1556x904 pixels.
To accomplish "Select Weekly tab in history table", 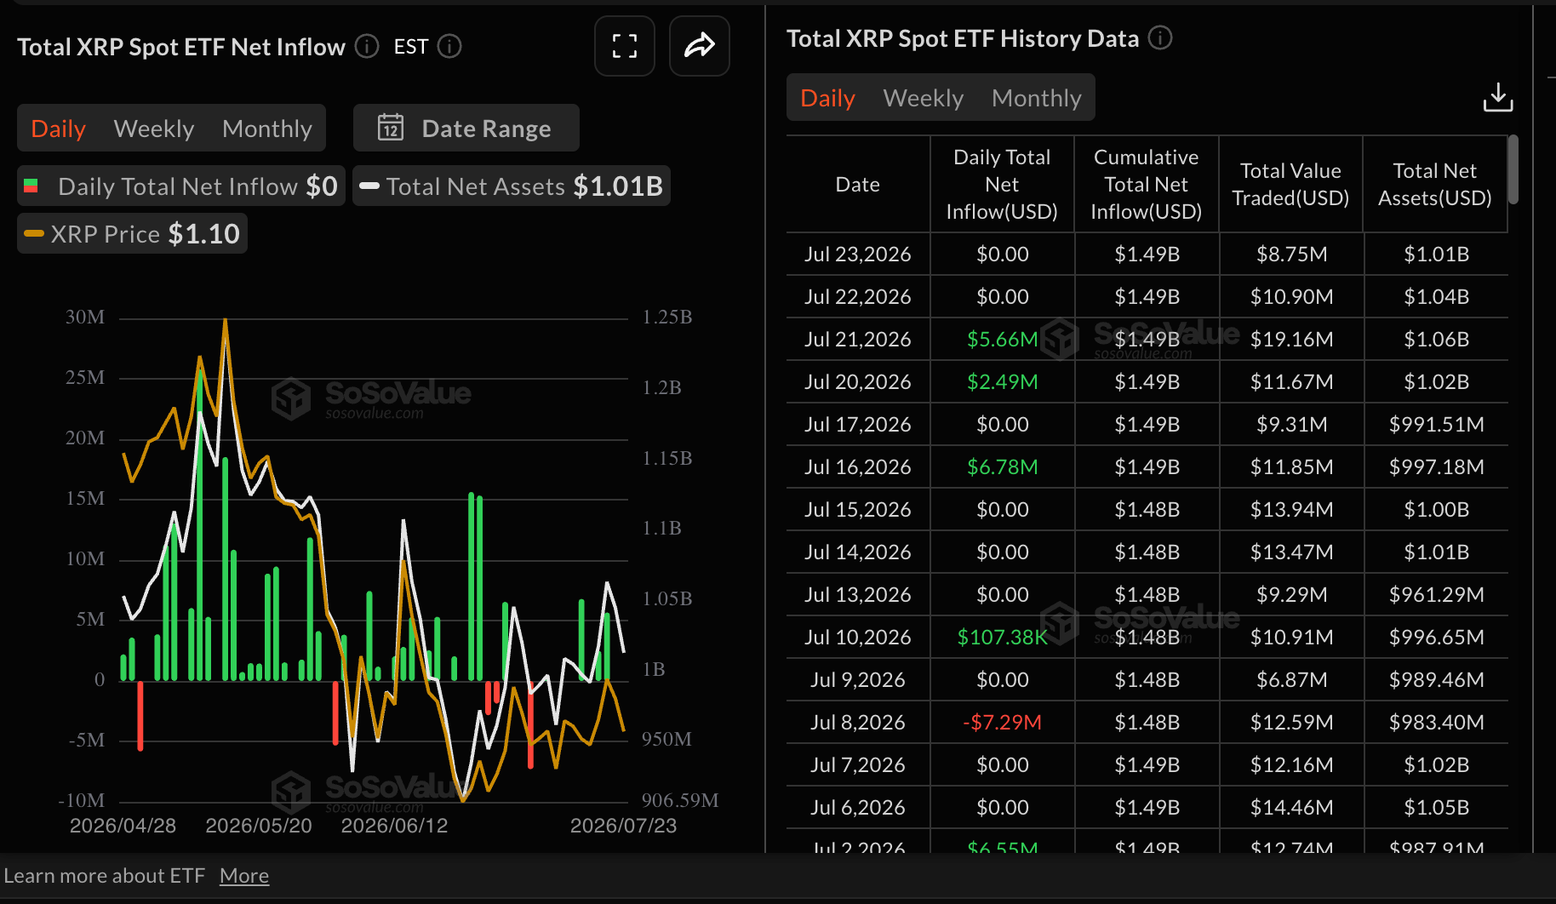I will (924, 98).
